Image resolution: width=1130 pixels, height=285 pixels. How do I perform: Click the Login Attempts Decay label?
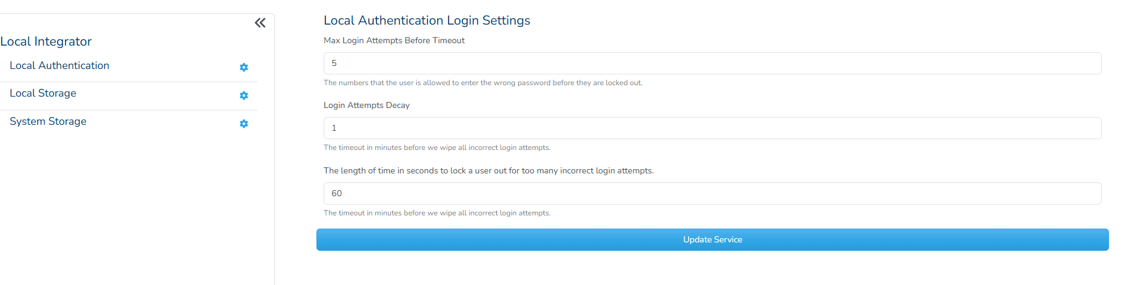[366, 106]
